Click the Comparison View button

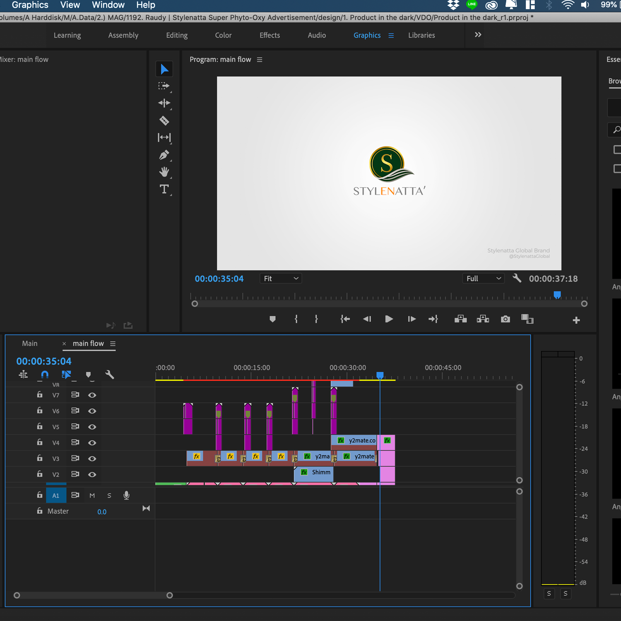(527, 319)
